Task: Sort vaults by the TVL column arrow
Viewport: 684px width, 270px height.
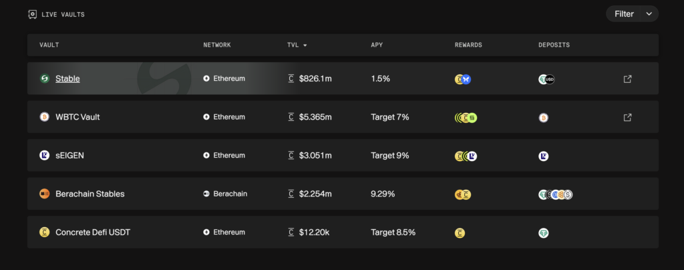Action: point(305,45)
